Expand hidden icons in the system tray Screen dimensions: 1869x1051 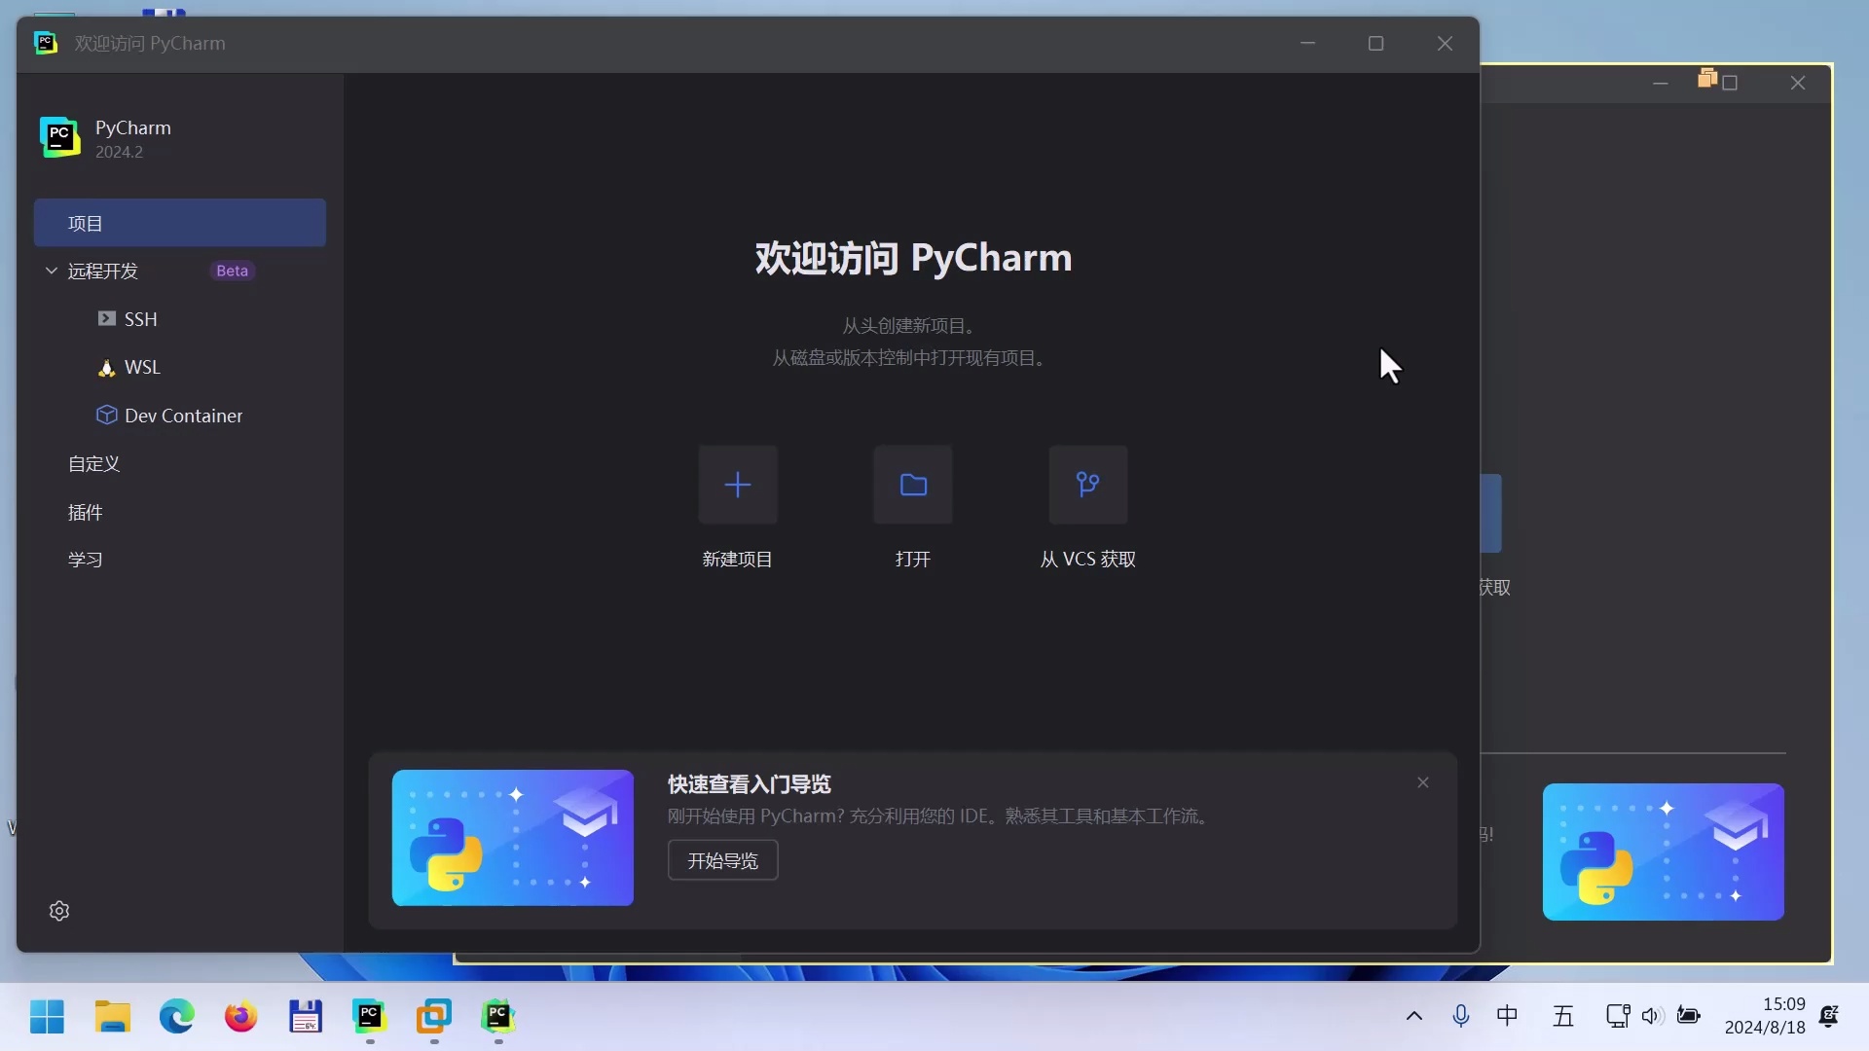[1413, 1016]
